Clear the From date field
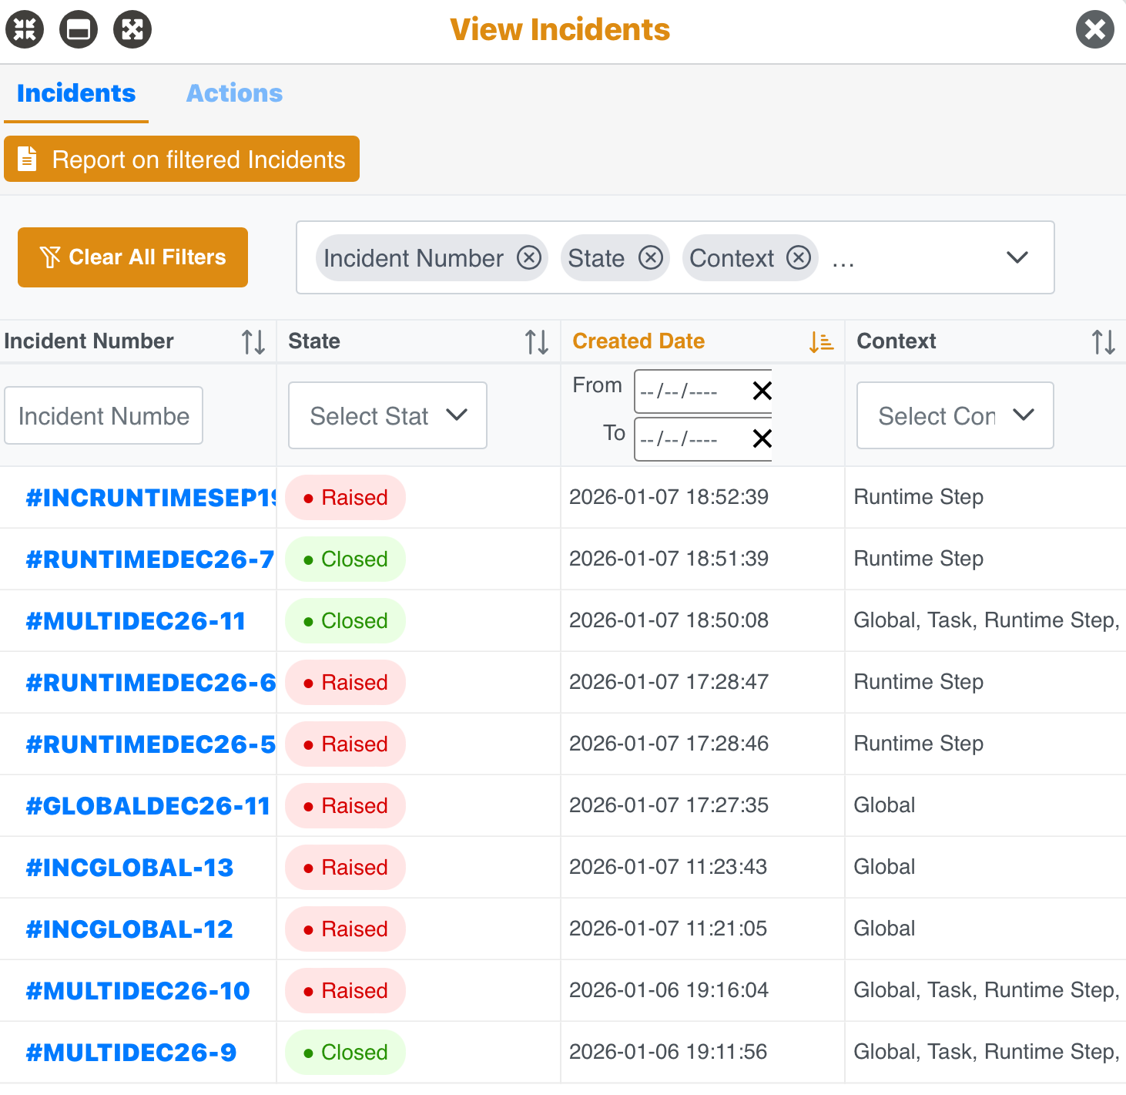 (x=762, y=391)
